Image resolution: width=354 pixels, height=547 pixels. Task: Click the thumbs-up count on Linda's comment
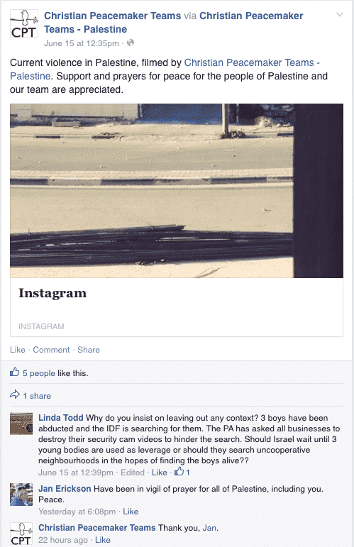coord(182,472)
